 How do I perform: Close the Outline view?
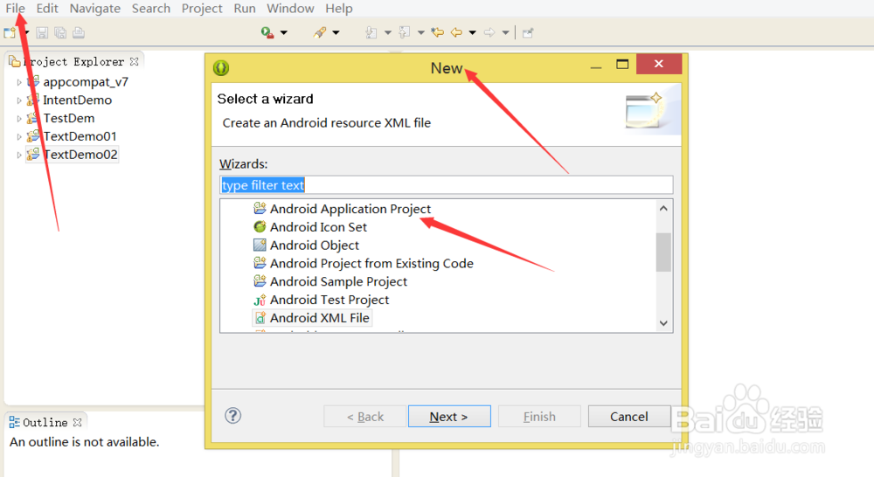coord(78,422)
